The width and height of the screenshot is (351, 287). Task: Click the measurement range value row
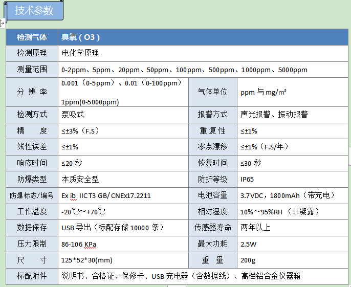click(184, 70)
